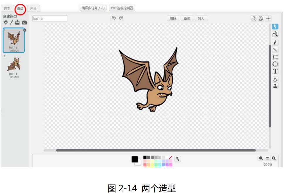Select the Pencil tool

275,42
